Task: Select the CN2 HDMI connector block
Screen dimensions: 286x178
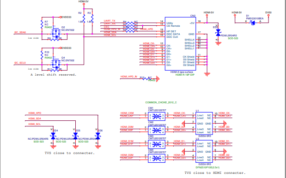Action: point(180,44)
